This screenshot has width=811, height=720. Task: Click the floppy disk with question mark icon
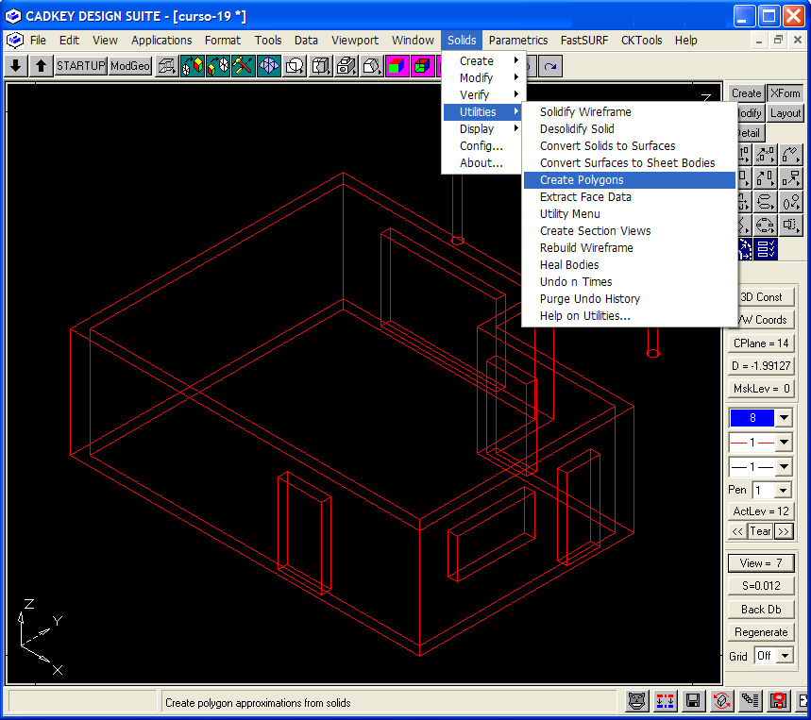click(779, 701)
